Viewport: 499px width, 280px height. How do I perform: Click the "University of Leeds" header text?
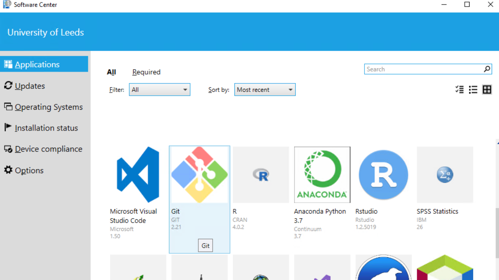45,32
